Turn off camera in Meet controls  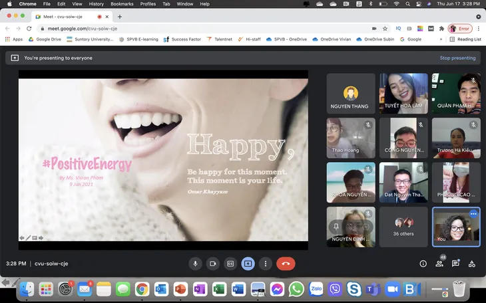[213, 264]
